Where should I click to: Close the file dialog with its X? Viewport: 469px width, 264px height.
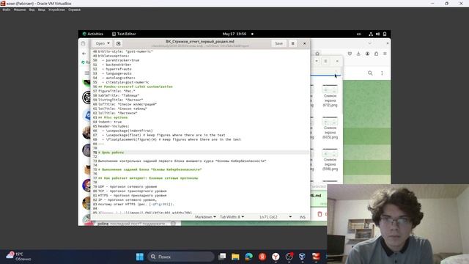click(337, 61)
